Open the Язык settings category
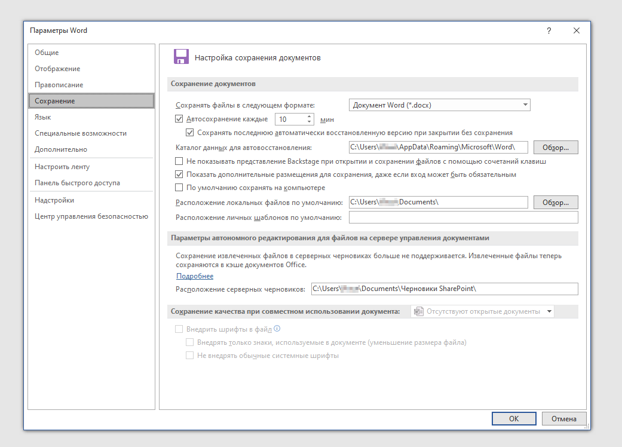The height and width of the screenshot is (447, 622). (x=91, y=117)
